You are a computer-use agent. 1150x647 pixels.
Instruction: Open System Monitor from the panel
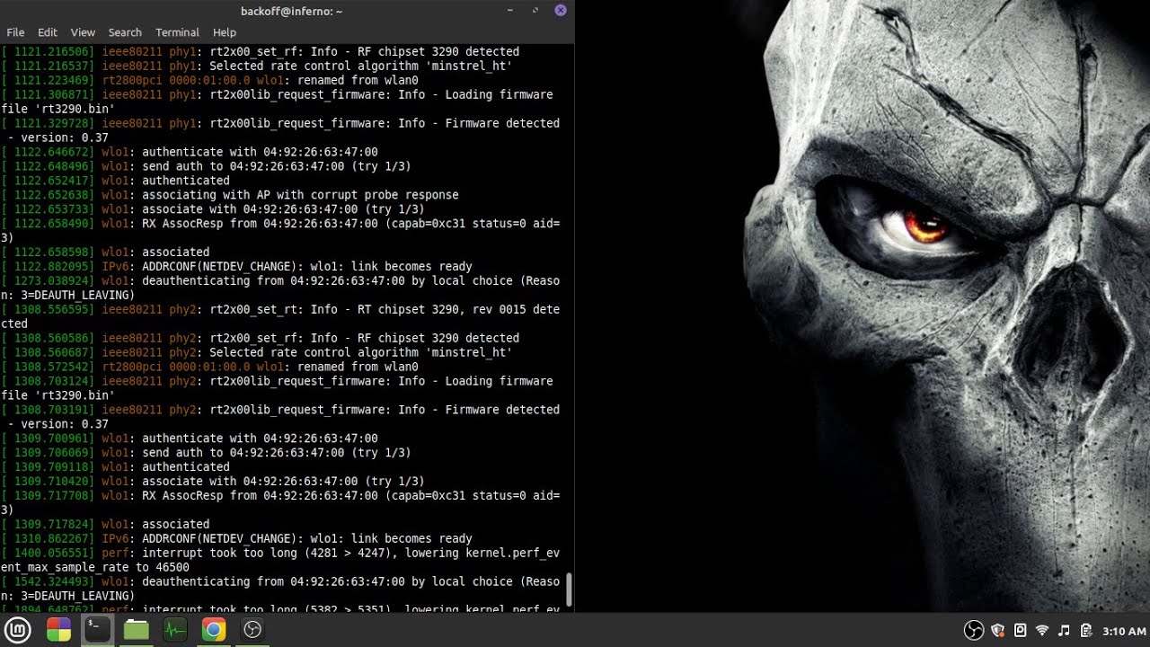(175, 630)
